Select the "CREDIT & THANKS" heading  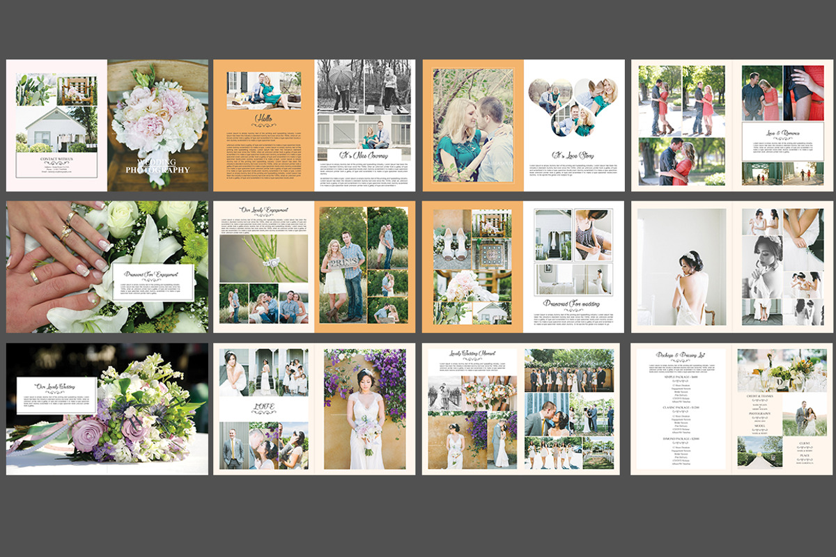tap(760, 396)
